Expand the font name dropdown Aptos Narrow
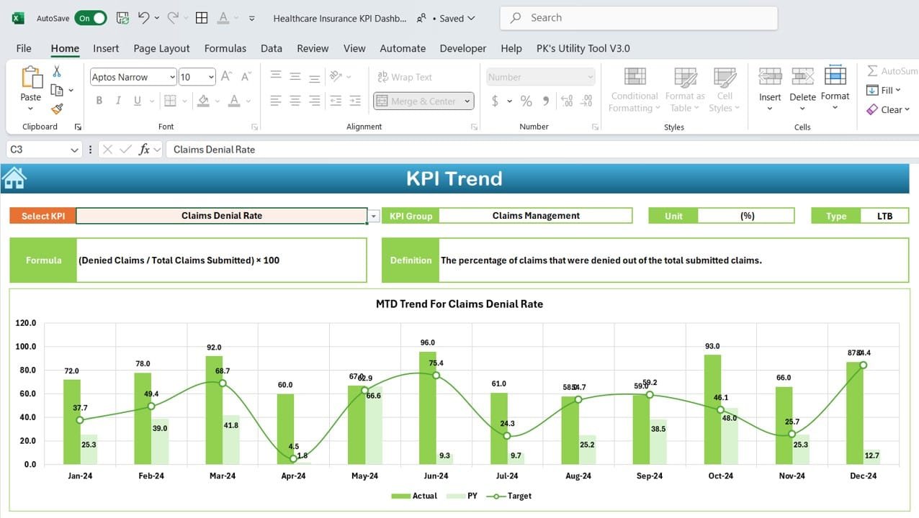The image size is (919, 518). point(172,77)
